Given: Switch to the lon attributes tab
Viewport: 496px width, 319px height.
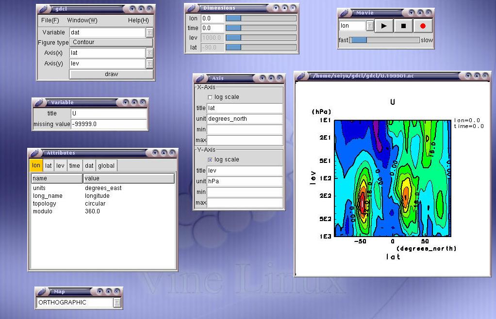Looking at the screenshot, I should pos(36,165).
